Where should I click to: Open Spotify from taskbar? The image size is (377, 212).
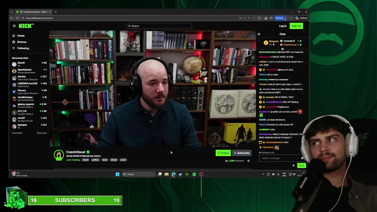tap(194, 174)
